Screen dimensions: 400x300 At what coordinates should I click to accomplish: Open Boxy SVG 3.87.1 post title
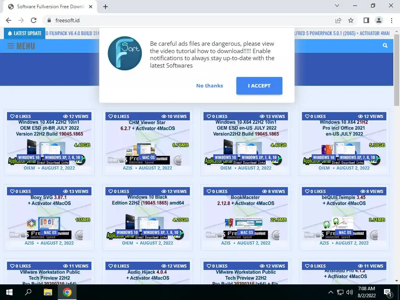49,200
